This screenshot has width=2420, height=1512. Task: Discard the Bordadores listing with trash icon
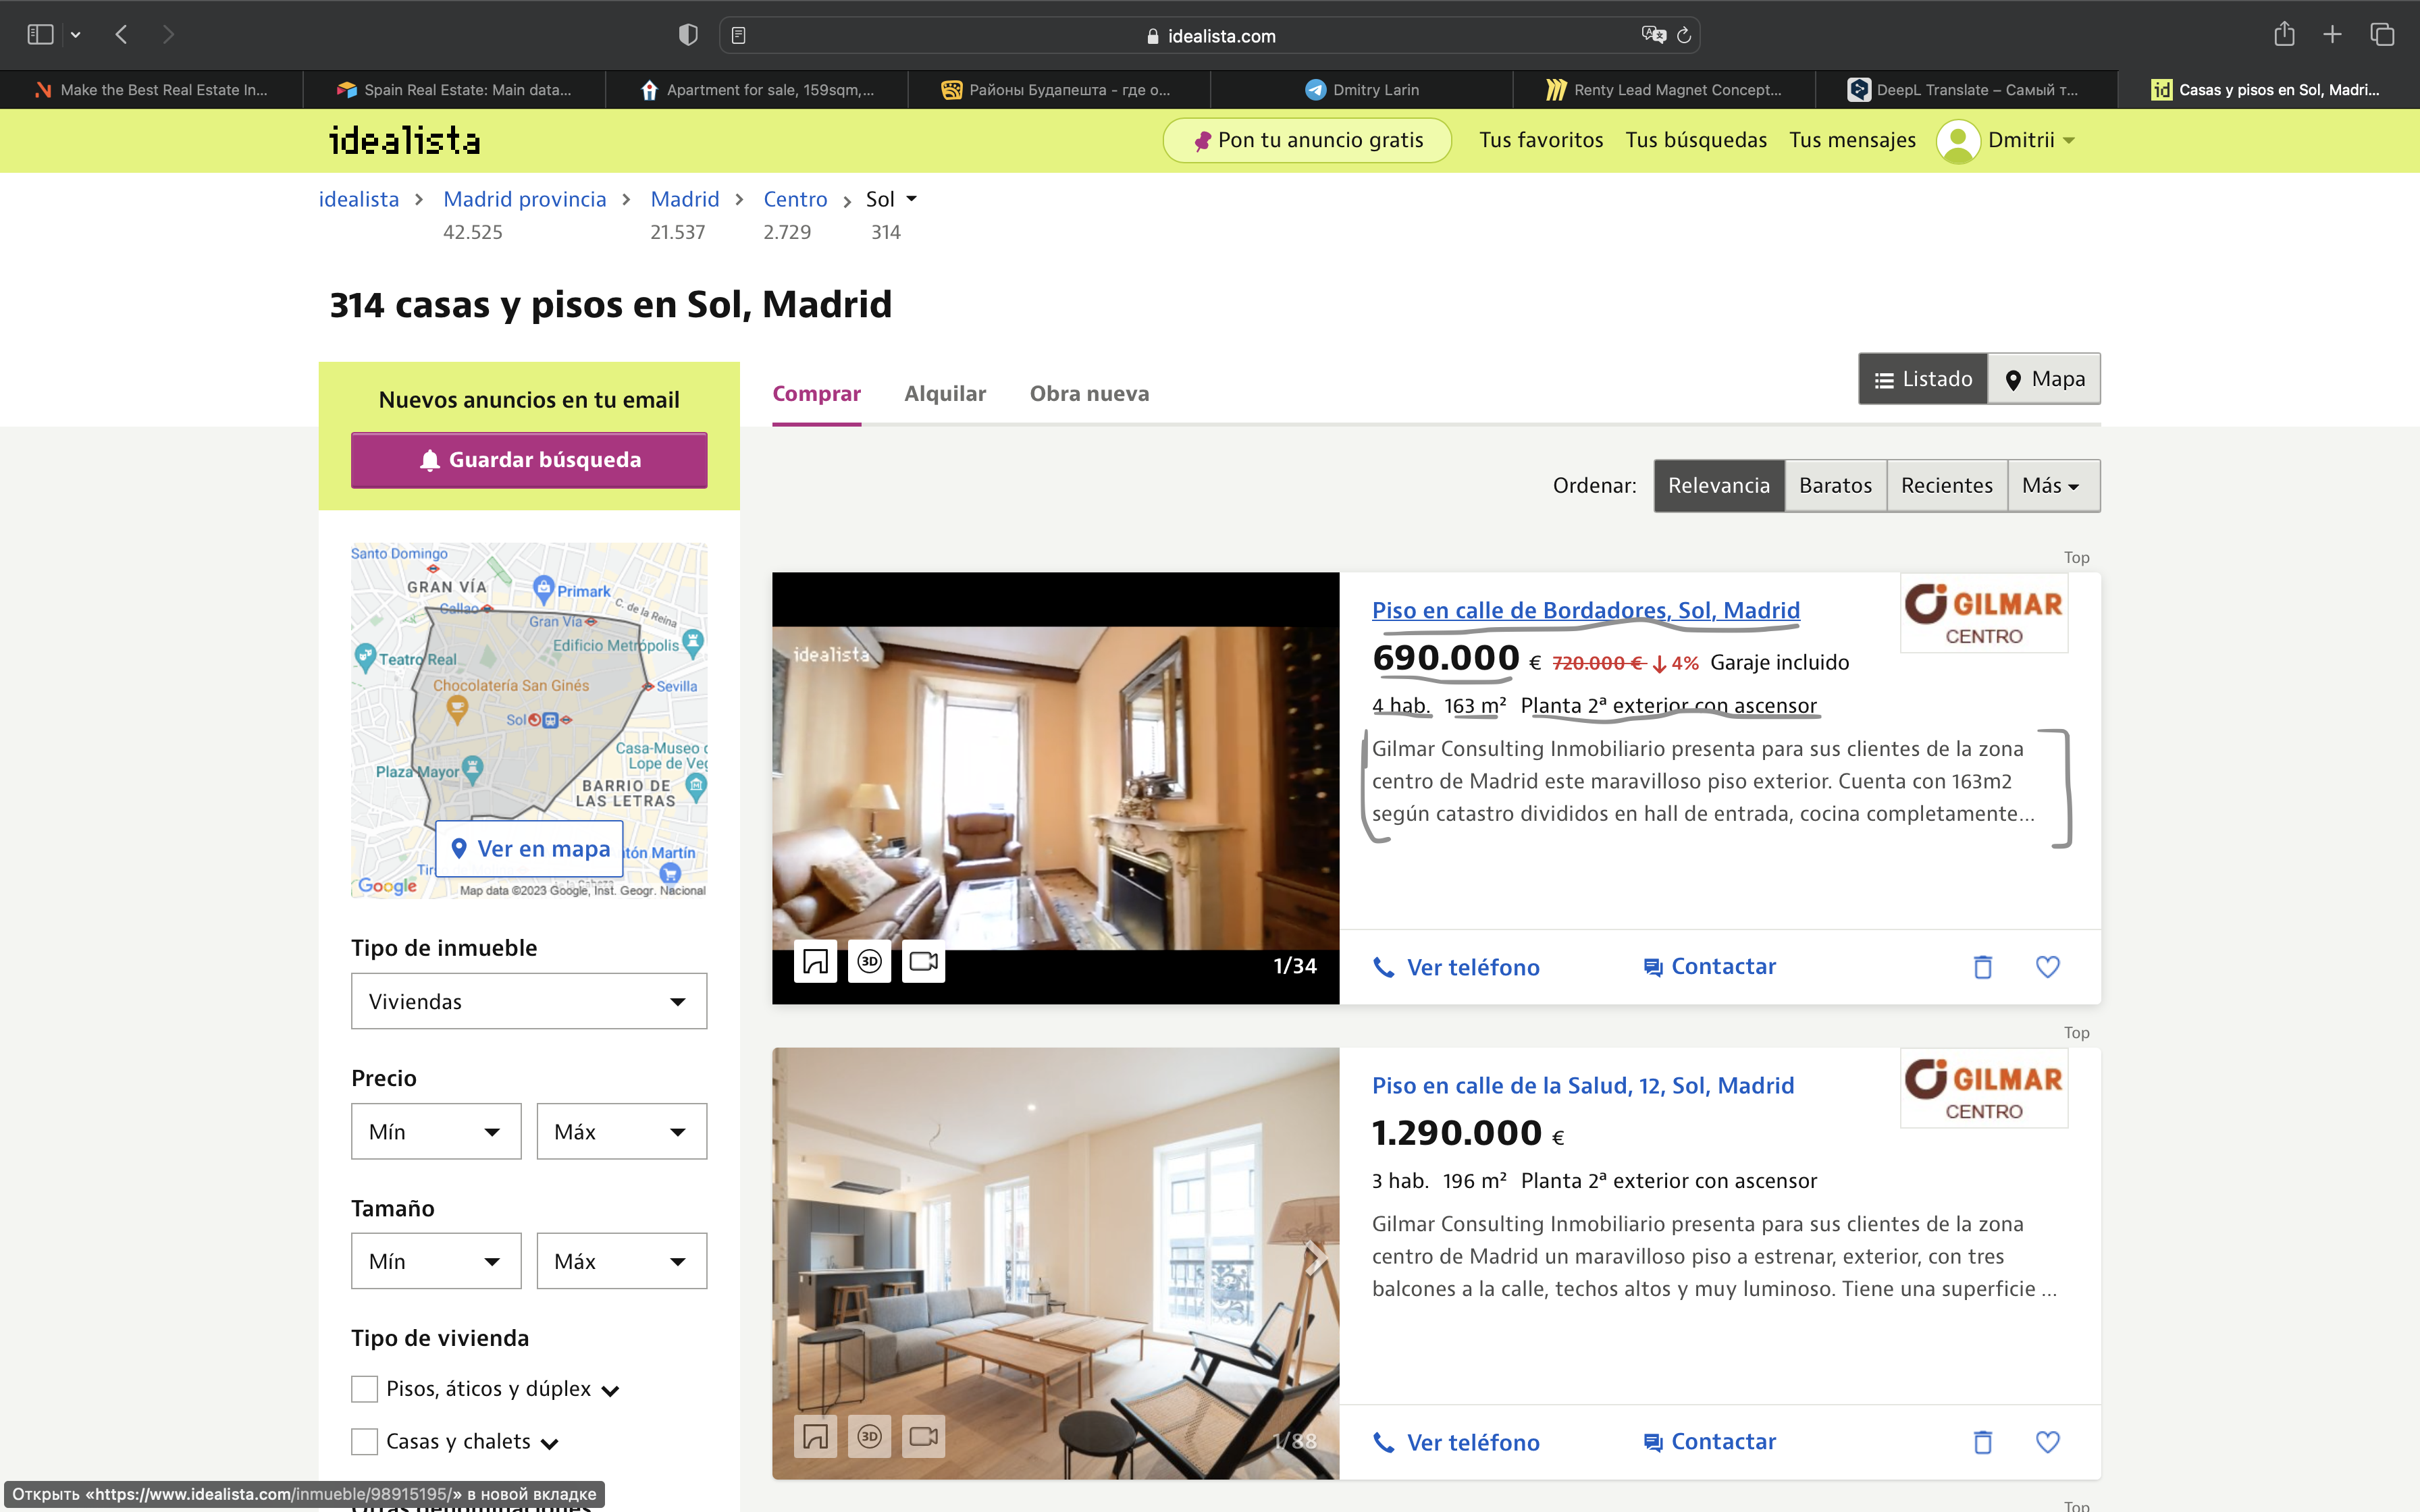point(1982,967)
